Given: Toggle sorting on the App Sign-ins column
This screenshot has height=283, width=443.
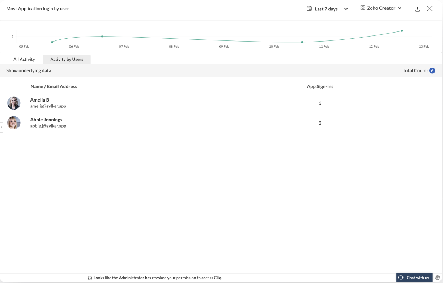Looking at the screenshot, I should tap(320, 86).
